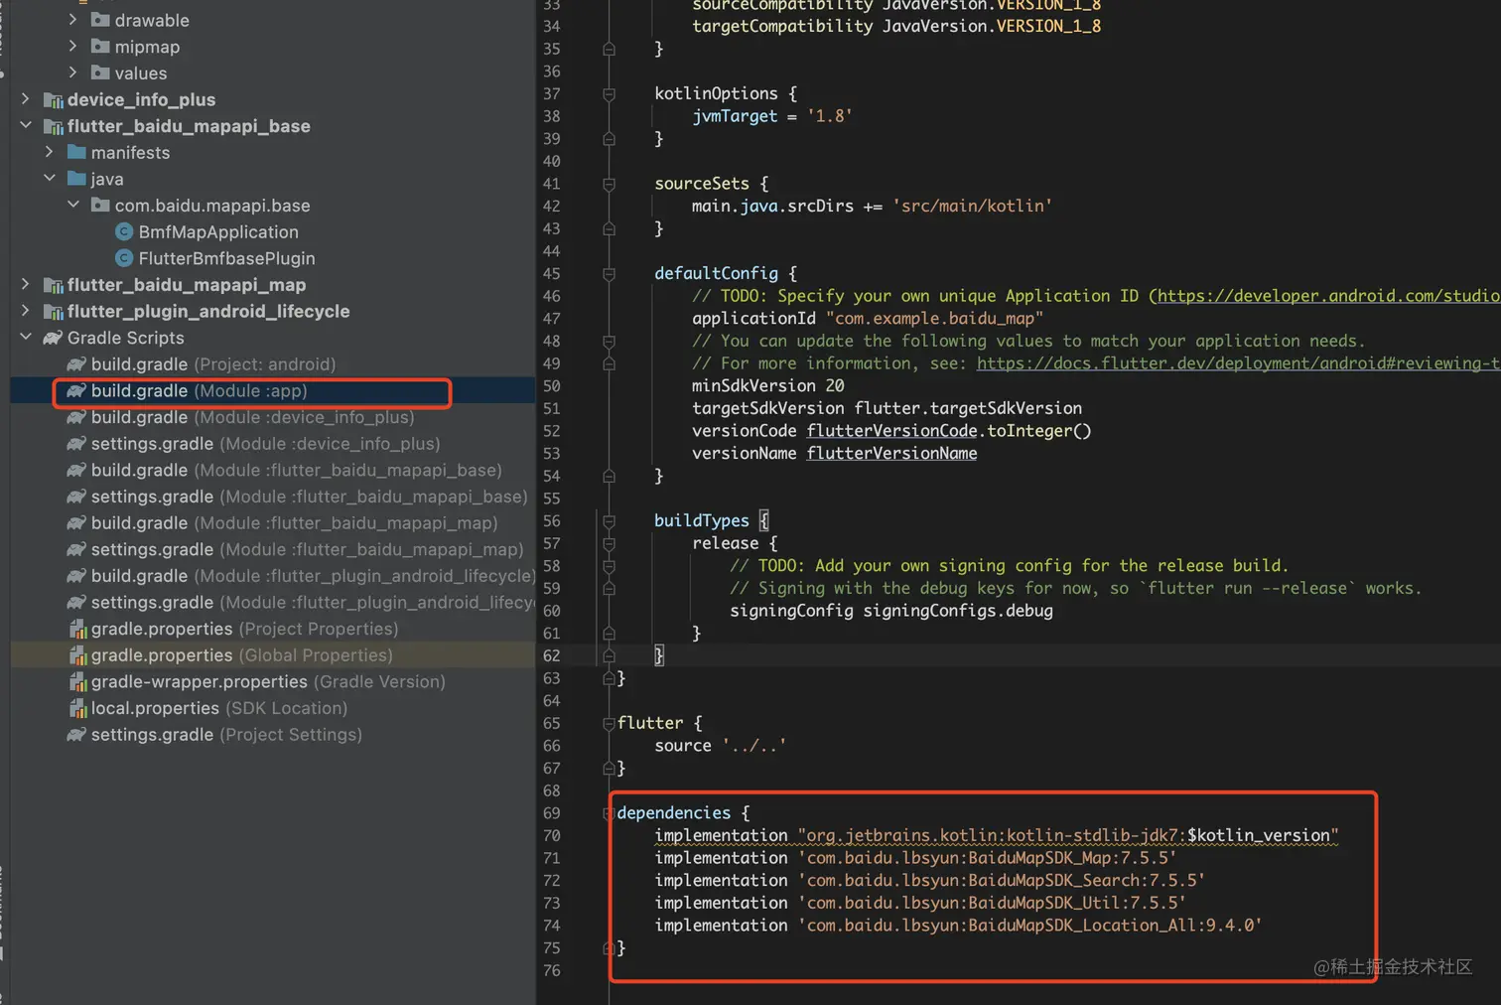Viewport: 1501px width, 1005px height.
Task: Open settings.gradle (Module :flutter_baidu_mapapi_base)
Action: 310,496
